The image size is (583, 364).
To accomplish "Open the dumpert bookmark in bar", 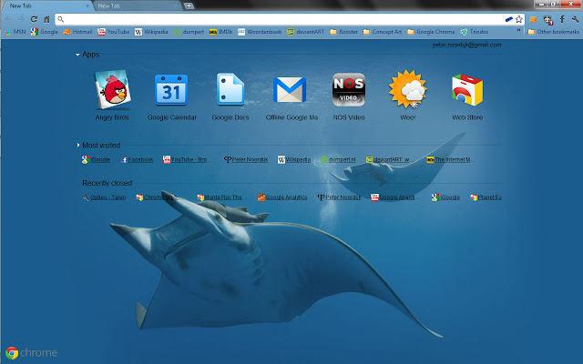I will pos(189,32).
